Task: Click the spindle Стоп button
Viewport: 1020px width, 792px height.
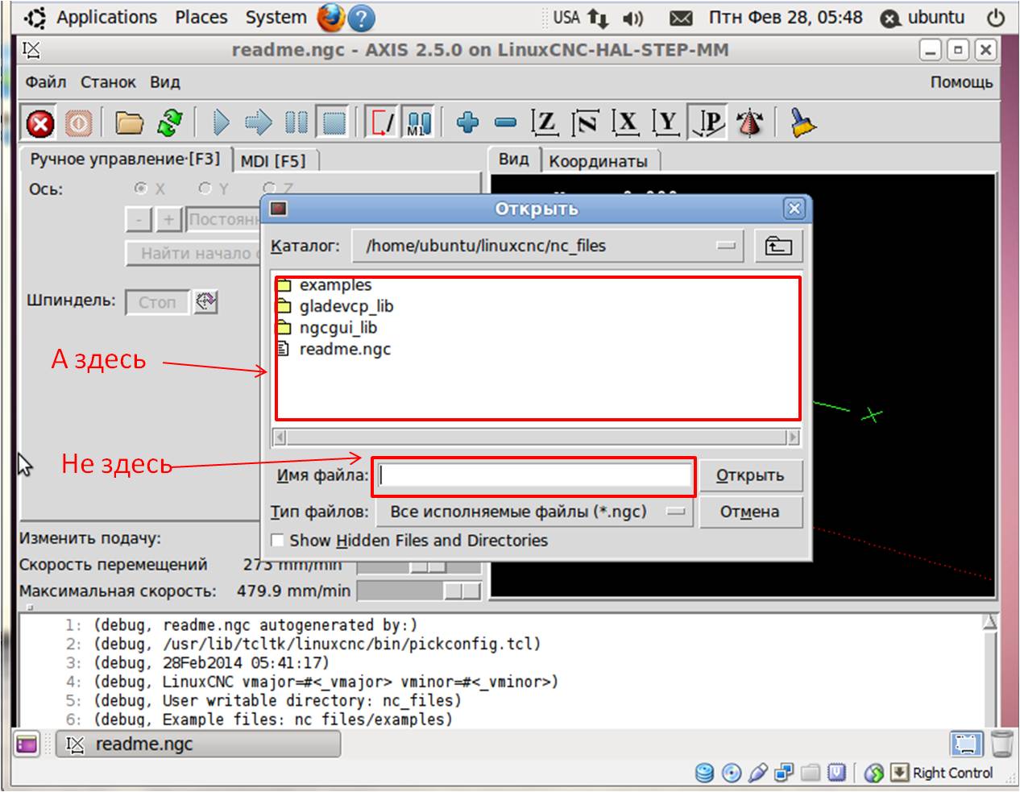Action: [157, 302]
